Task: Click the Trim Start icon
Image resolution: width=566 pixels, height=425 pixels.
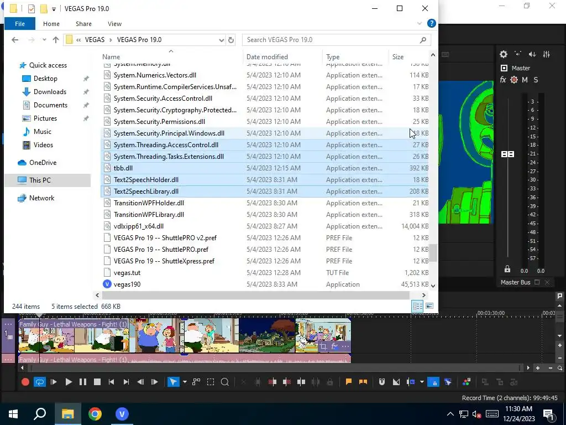Action: [272, 382]
